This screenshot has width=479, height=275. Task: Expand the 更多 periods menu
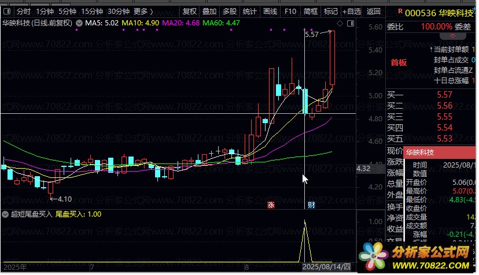point(143,12)
